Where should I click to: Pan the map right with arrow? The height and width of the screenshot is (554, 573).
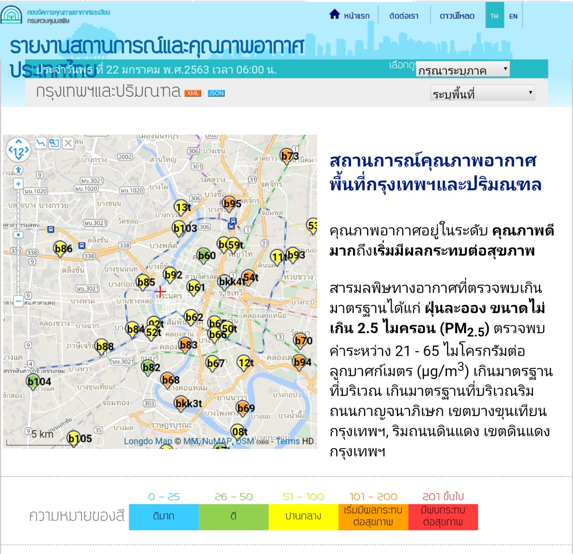tap(27, 151)
